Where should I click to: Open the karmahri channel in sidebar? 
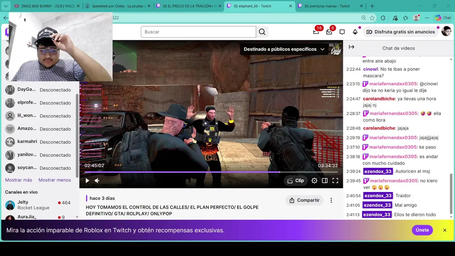click(x=38, y=142)
